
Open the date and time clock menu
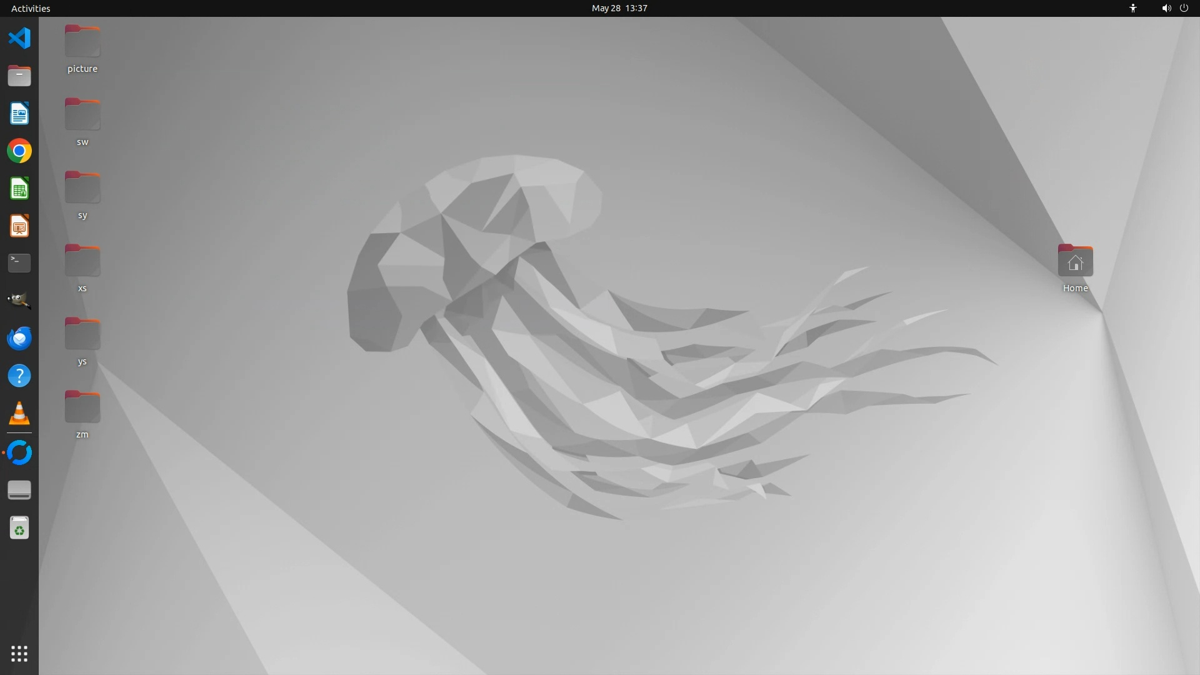pyautogui.click(x=619, y=8)
